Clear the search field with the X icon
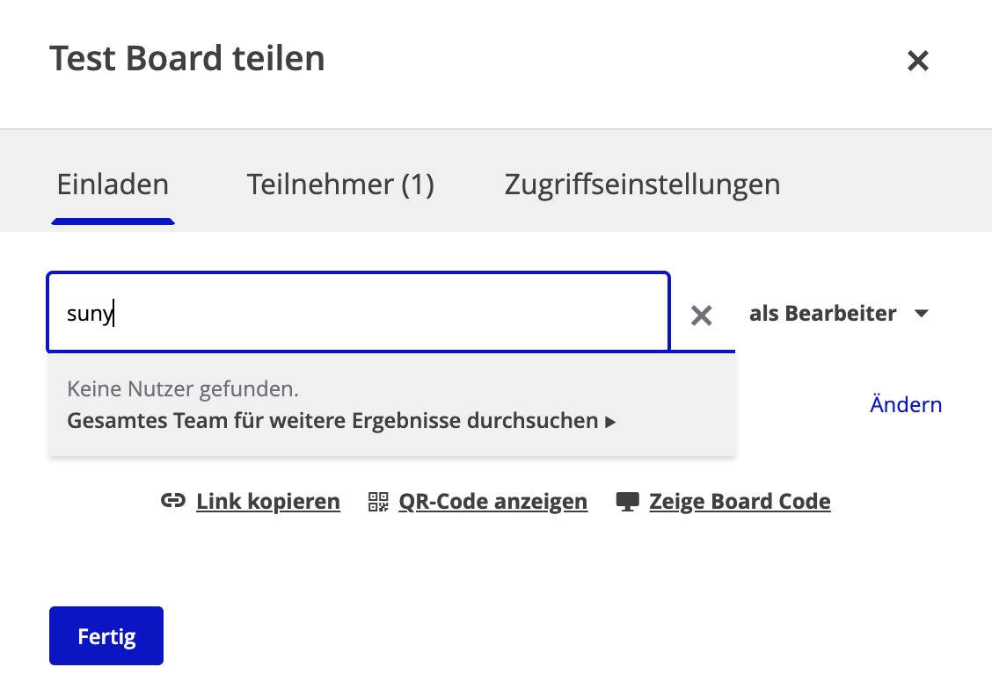Screen dimensions: 992x696 tap(701, 315)
